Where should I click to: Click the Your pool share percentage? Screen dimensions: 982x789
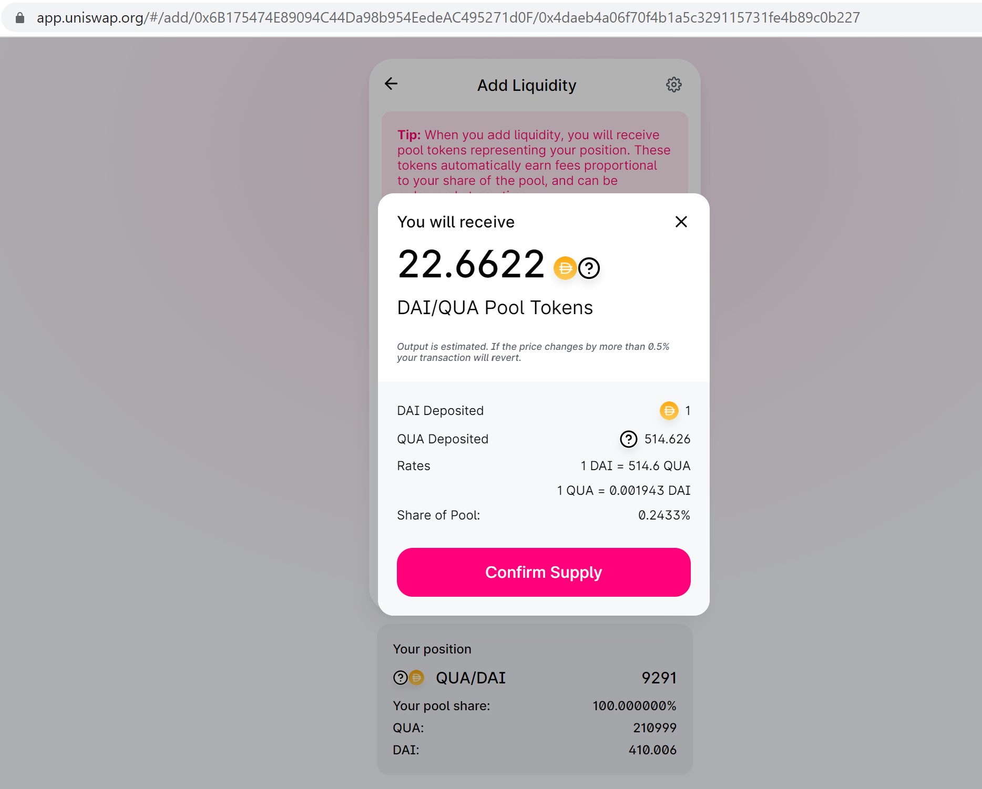(x=633, y=706)
